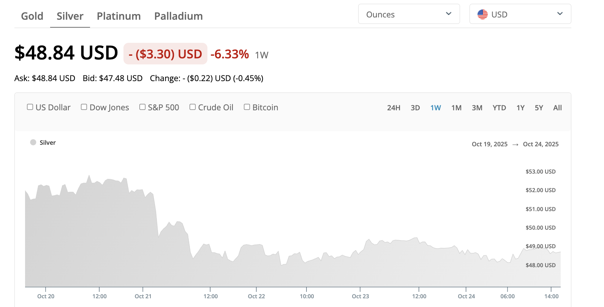Enable the Bitcoin comparison checkbox

(x=247, y=107)
